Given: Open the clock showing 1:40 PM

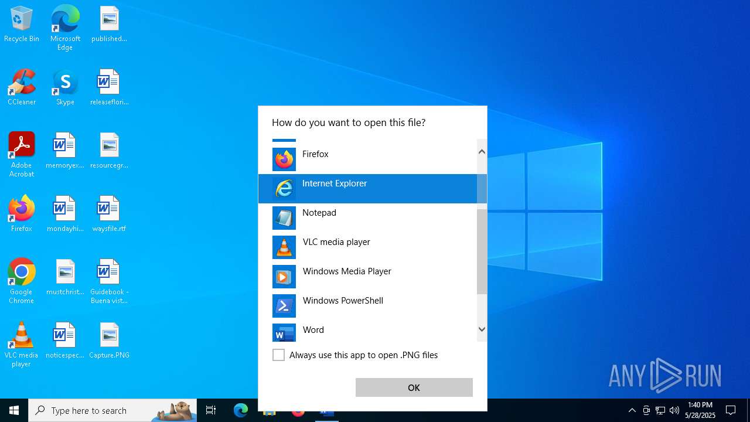Looking at the screenshot, I should [700, 410].
